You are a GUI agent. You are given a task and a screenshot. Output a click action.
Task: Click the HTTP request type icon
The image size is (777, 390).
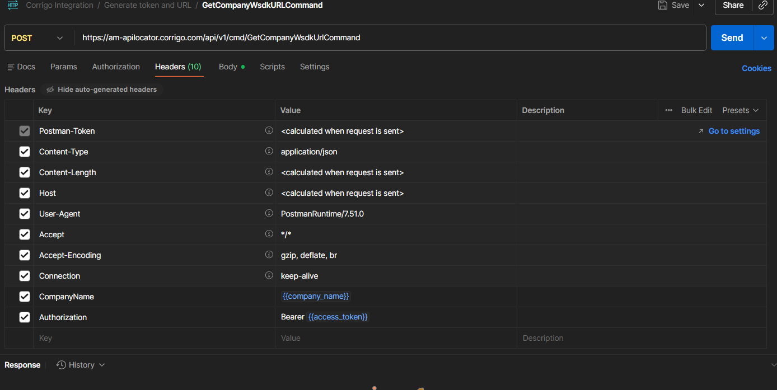pyautogui.click(x=12, y=5)
